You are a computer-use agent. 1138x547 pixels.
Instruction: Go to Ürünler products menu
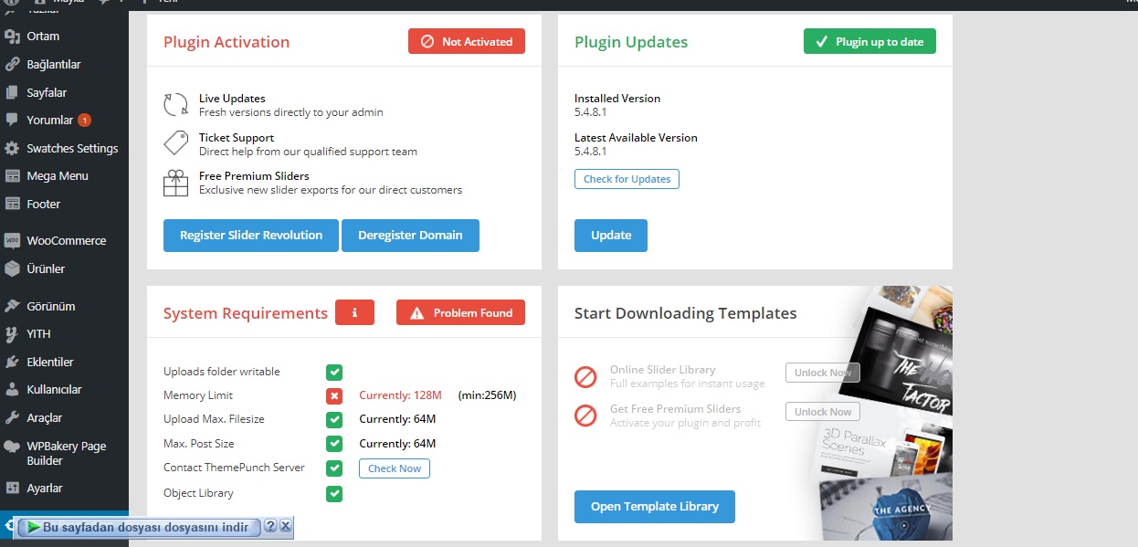(x=64, y=268)
